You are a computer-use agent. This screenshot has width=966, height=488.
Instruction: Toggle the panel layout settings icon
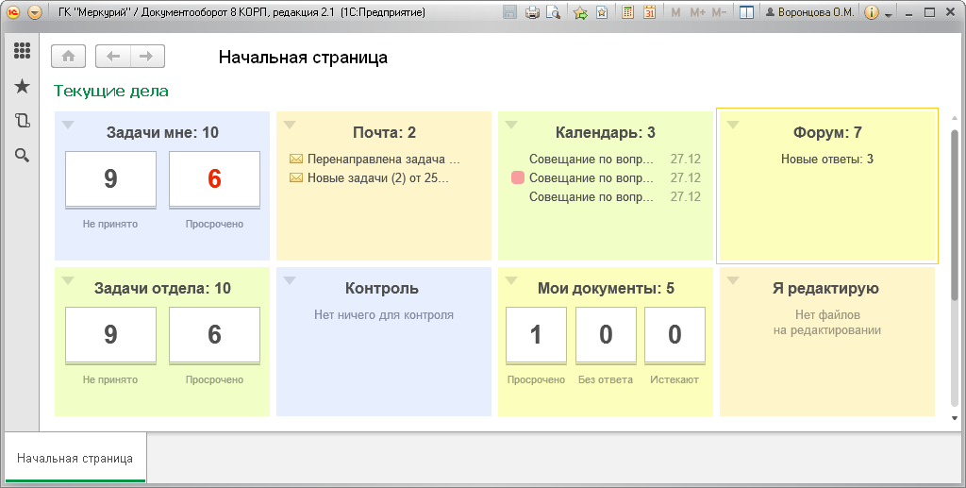pos(746,12)
